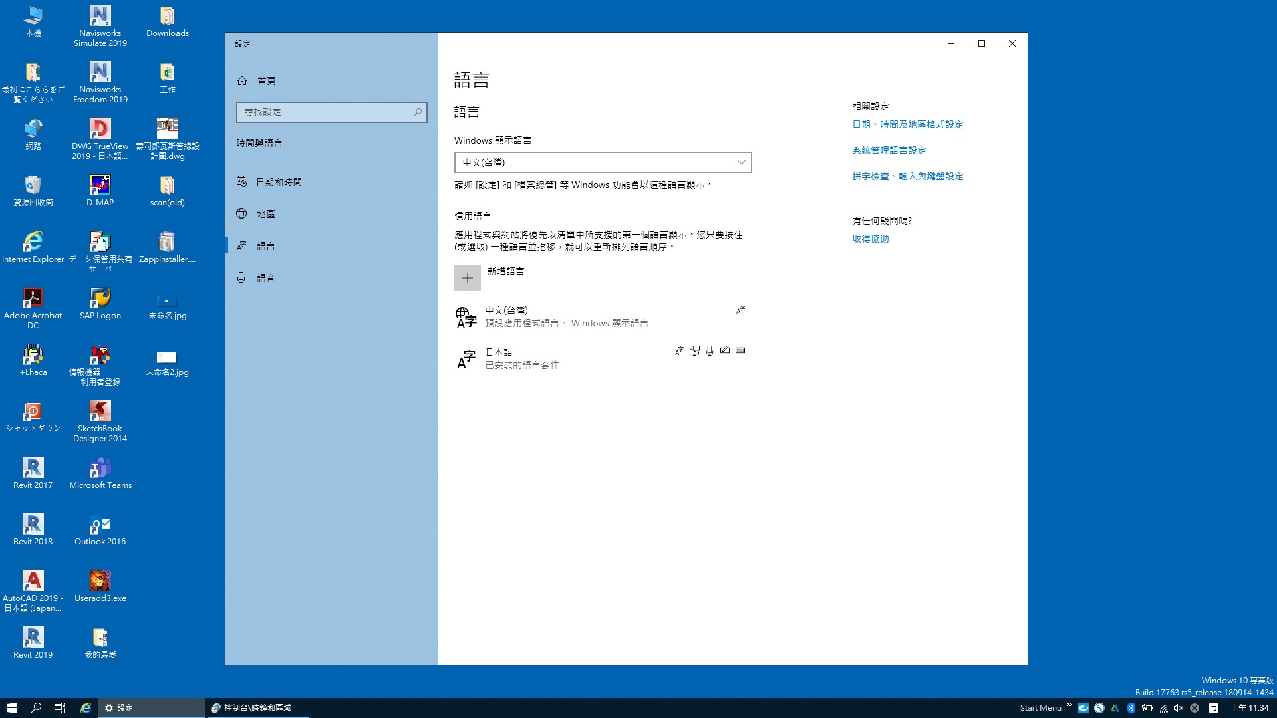Expand Start Menu toolbar chevron on taskbar
Image resolution: width=1277 pixels, height=718 pixels.
coord(1069,705)
